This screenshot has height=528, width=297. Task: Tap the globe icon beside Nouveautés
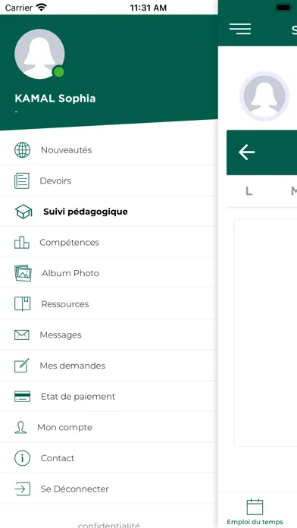coord(22,150)
